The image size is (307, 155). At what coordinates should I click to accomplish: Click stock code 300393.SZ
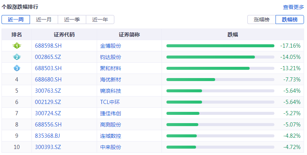pyautogui.click(x=48, y=147)
